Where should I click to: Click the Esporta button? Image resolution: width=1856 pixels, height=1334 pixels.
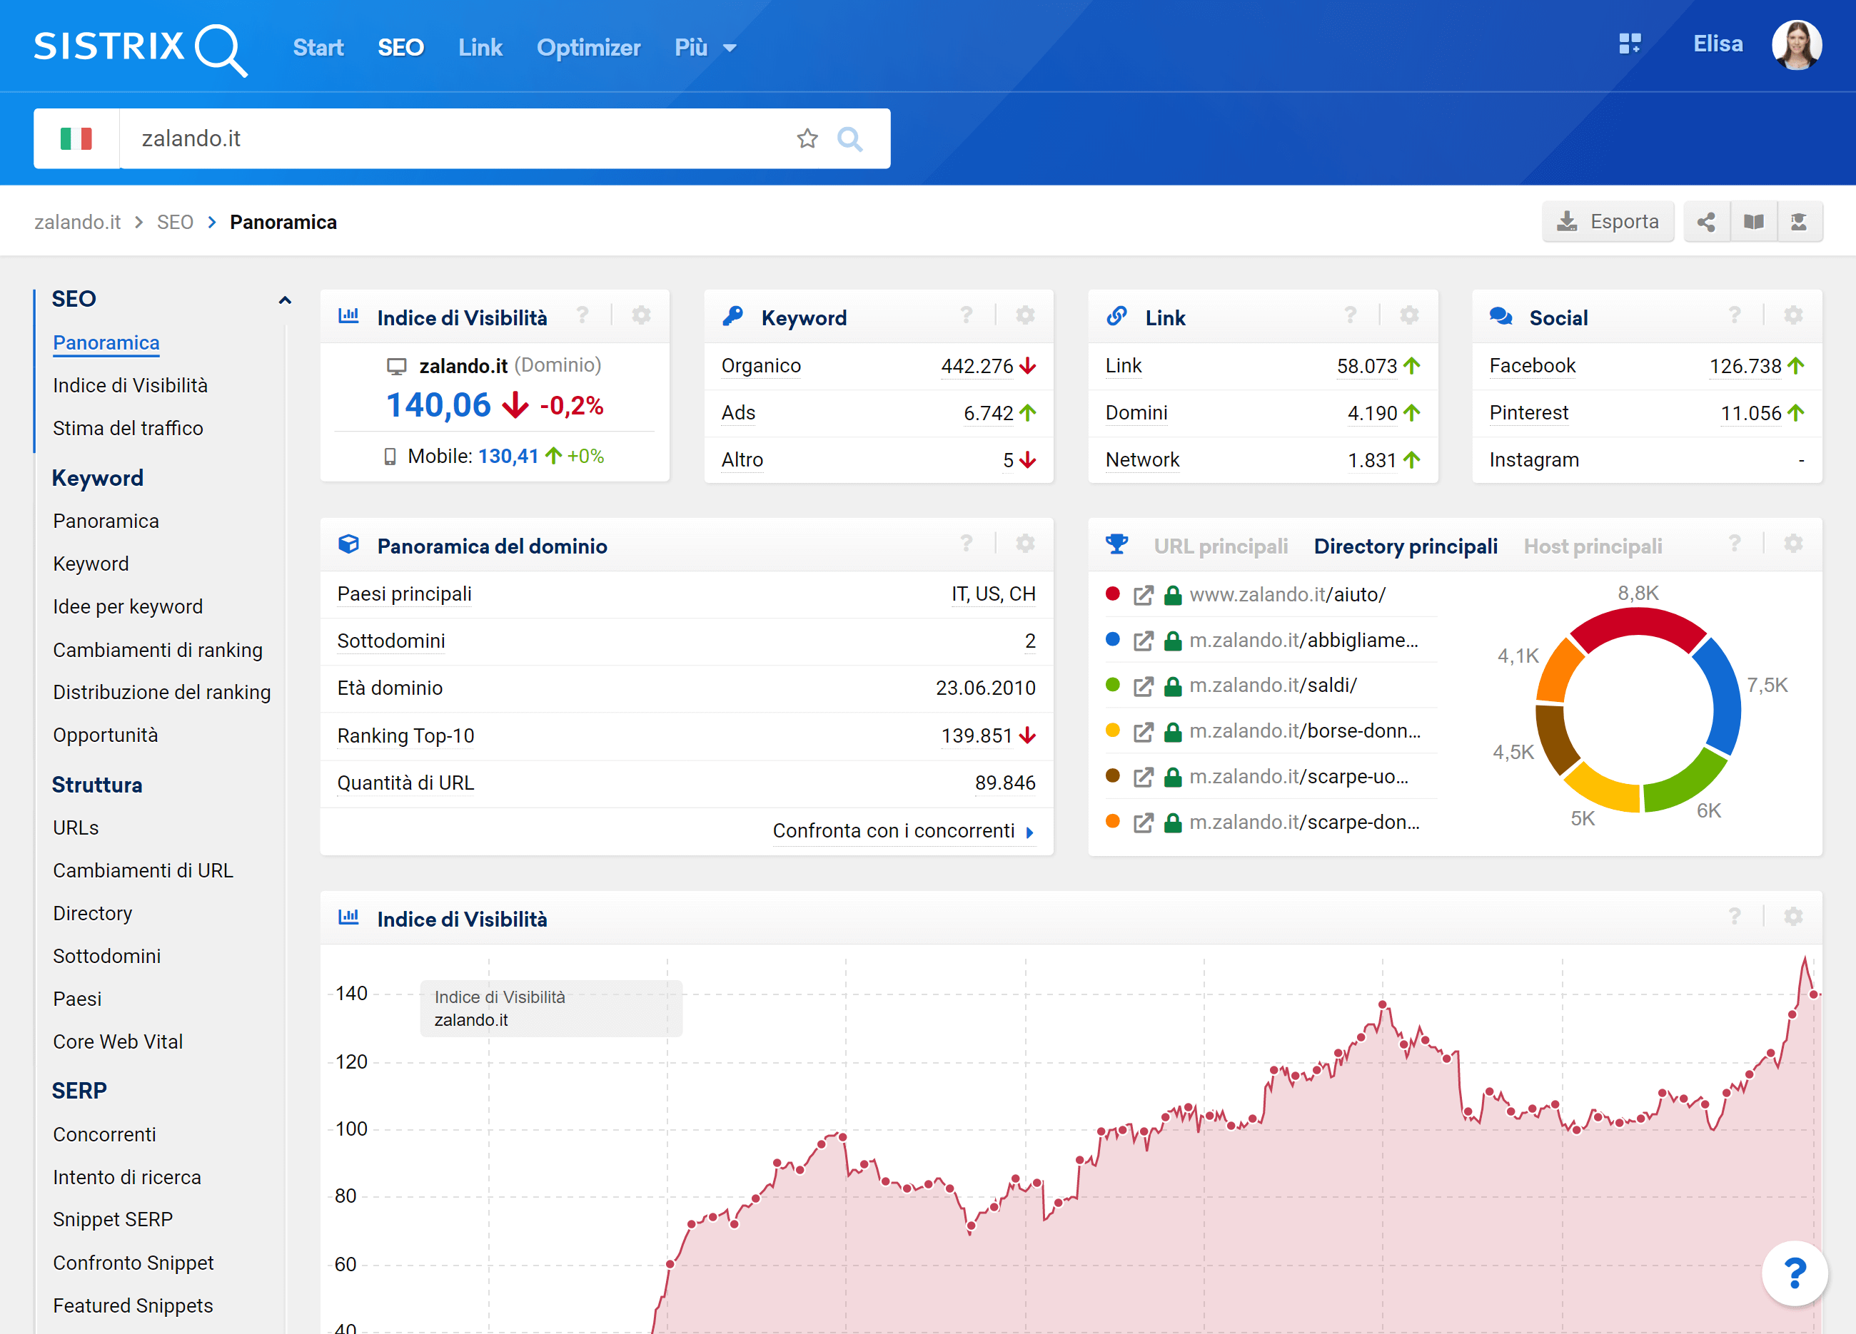tap(1607, 222)
